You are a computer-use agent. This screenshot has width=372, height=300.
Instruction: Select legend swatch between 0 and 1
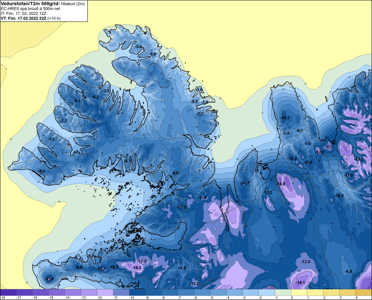[x=299, y=293]
